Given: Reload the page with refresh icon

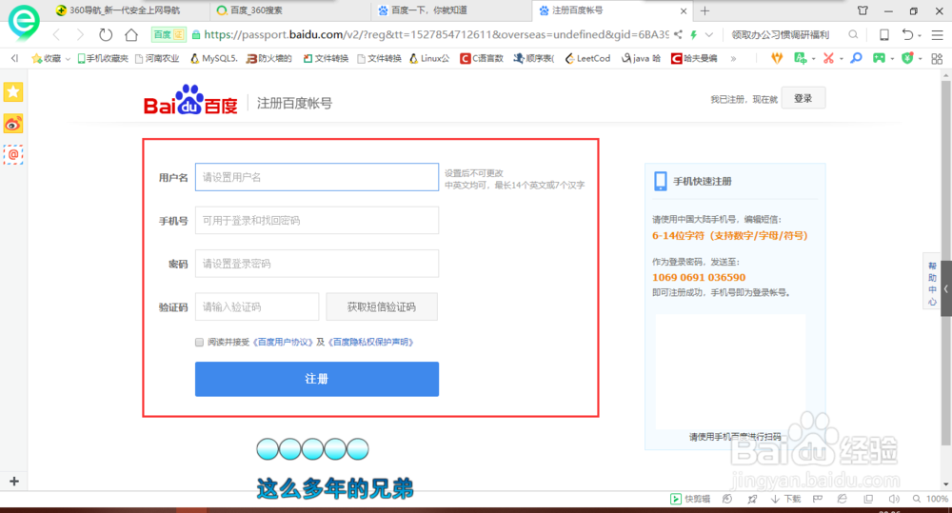Looking at the screenshot, I should point(106,34).
